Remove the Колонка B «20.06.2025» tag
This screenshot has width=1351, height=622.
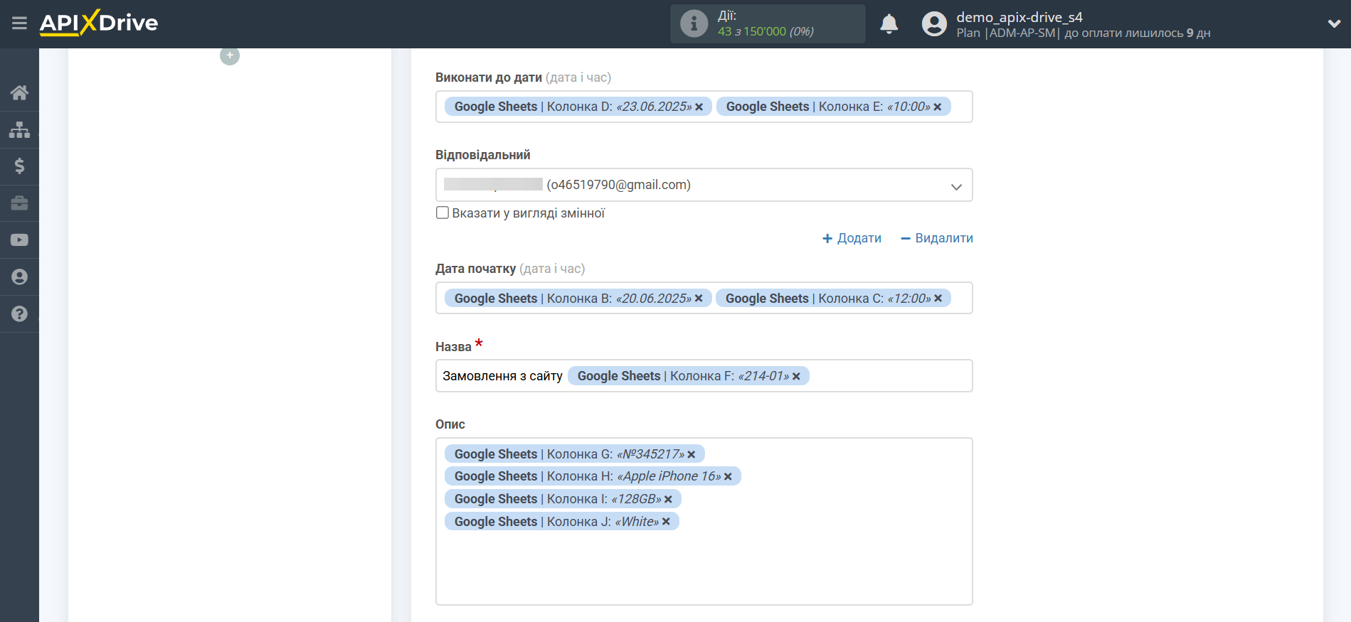click(x=699, y=299)
